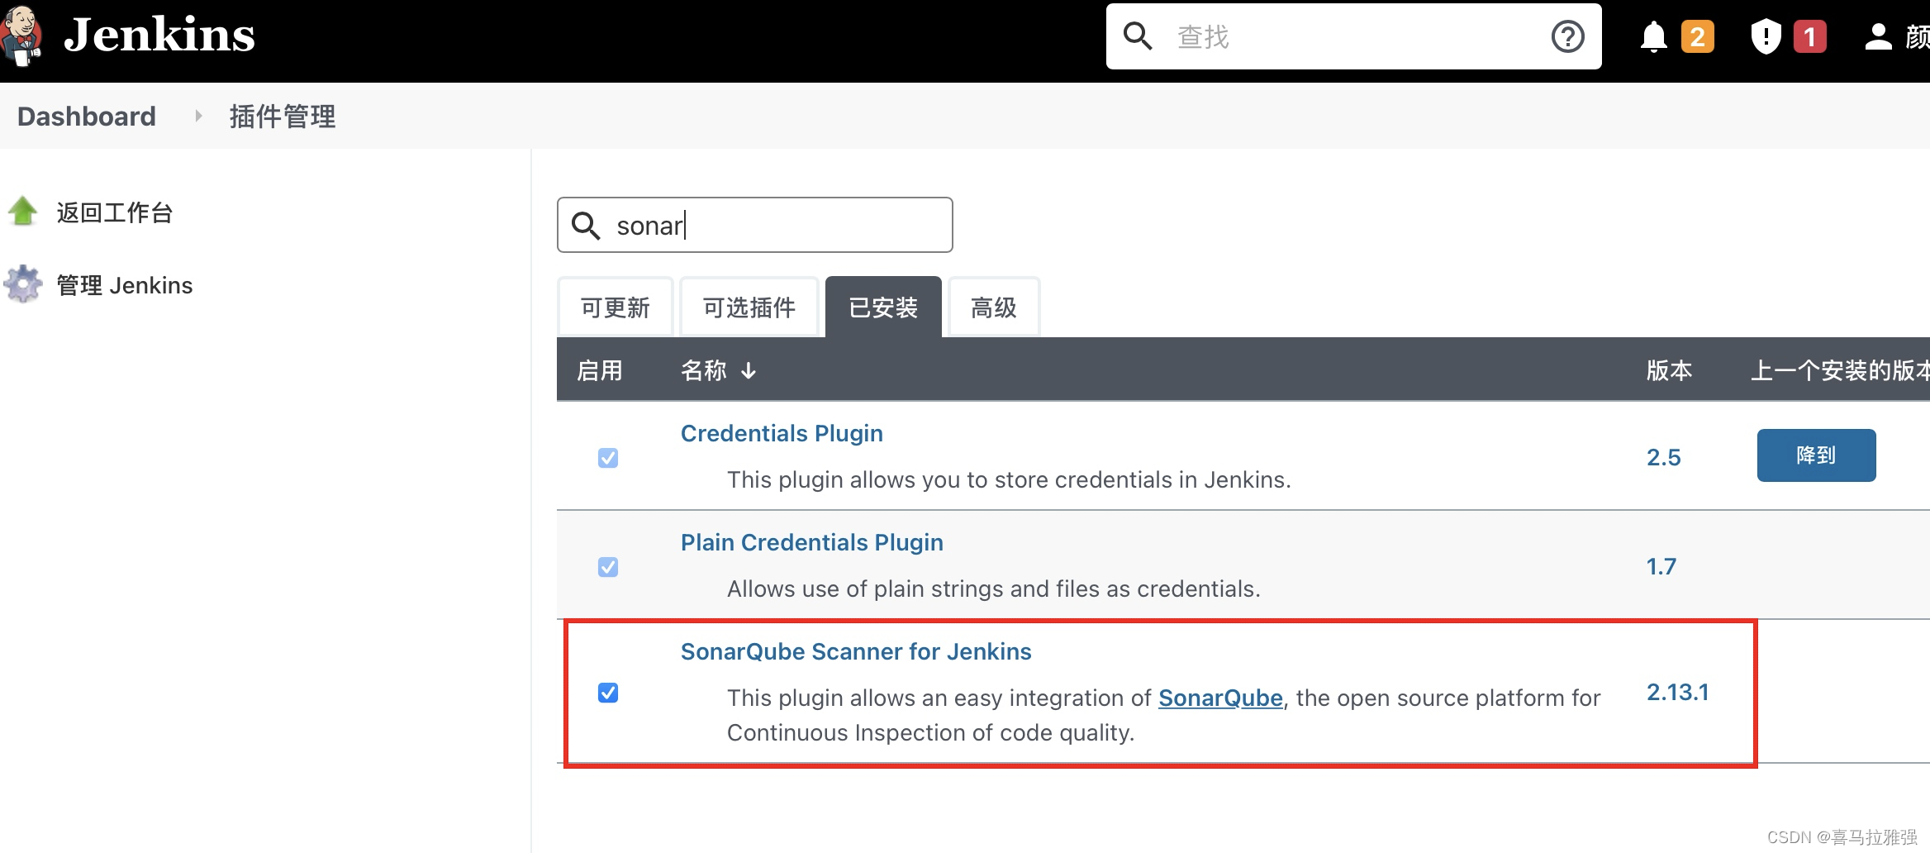
Task: Select the 已安装 tab
Action: point(883,307)
